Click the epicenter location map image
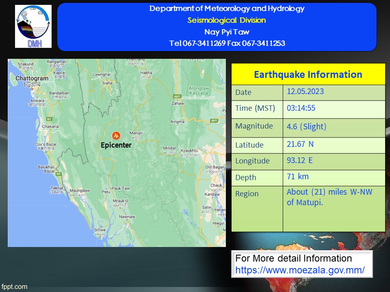 117,153
